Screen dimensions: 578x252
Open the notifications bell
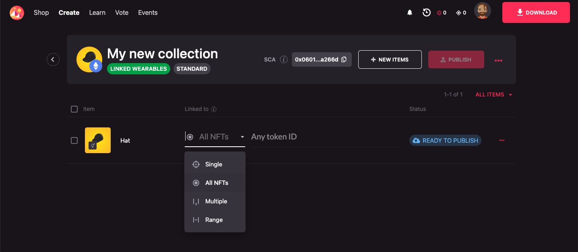point(410,13)
